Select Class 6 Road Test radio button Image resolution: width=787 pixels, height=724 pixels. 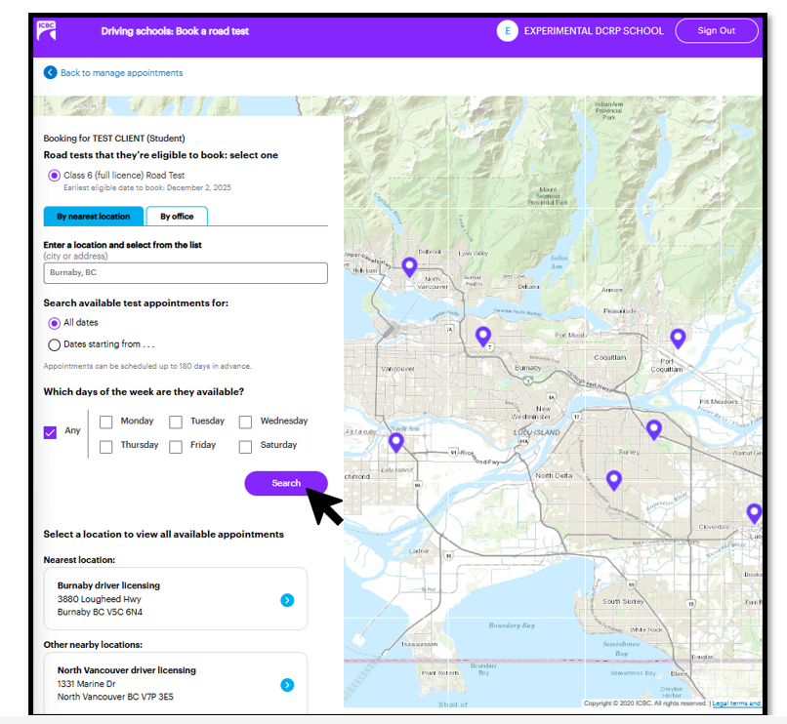coord(55,176)
